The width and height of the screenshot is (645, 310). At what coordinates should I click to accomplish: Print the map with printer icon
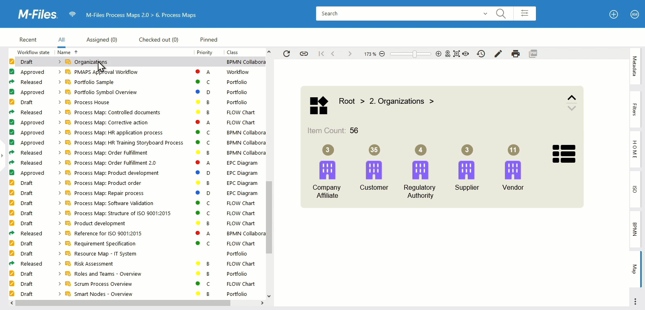pos(515,54)
